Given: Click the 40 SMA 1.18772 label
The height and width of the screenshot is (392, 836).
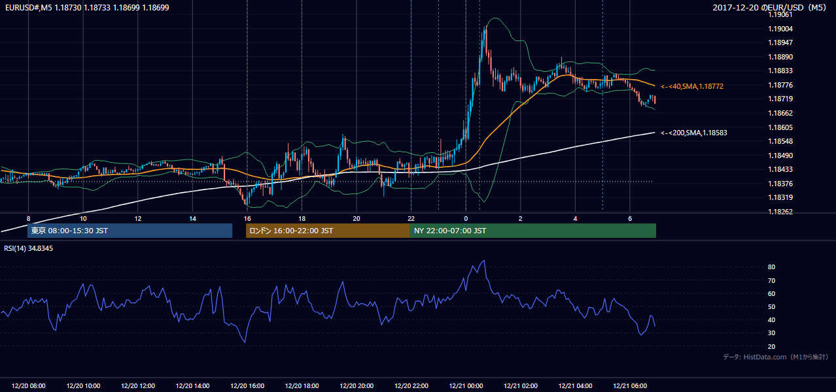Looking at the screenshot, I should pyautogui.click(x=691, y=86).
